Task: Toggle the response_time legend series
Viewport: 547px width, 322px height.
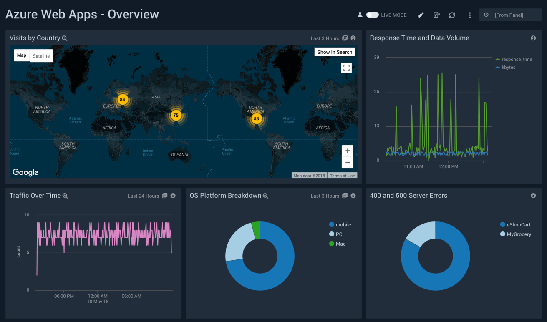Action: point(517,59)
